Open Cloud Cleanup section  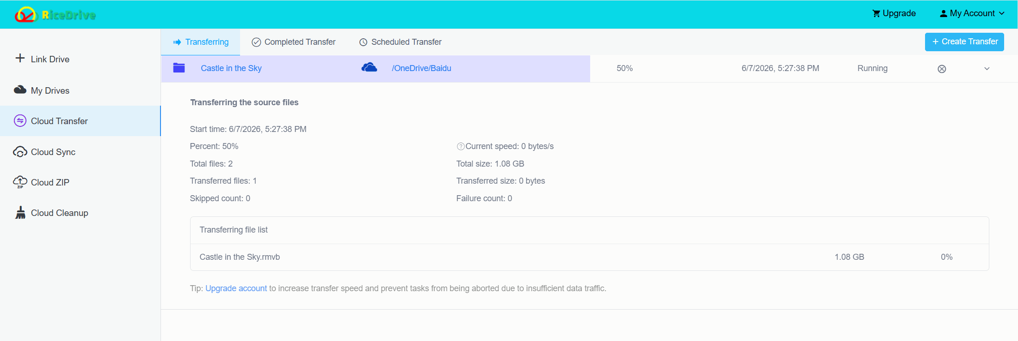coord(59,213)
